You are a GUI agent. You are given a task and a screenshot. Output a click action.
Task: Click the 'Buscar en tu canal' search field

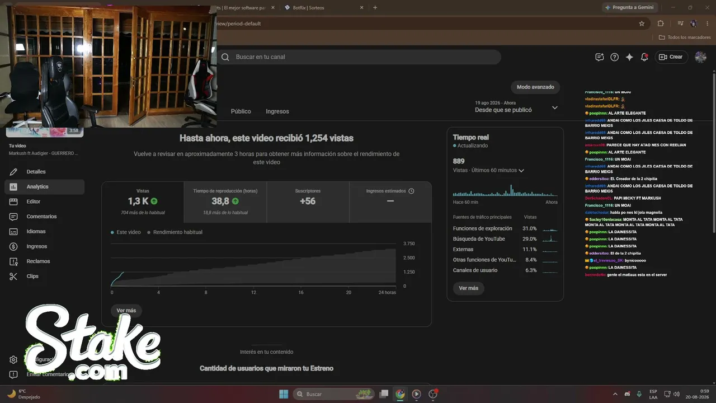358,57
